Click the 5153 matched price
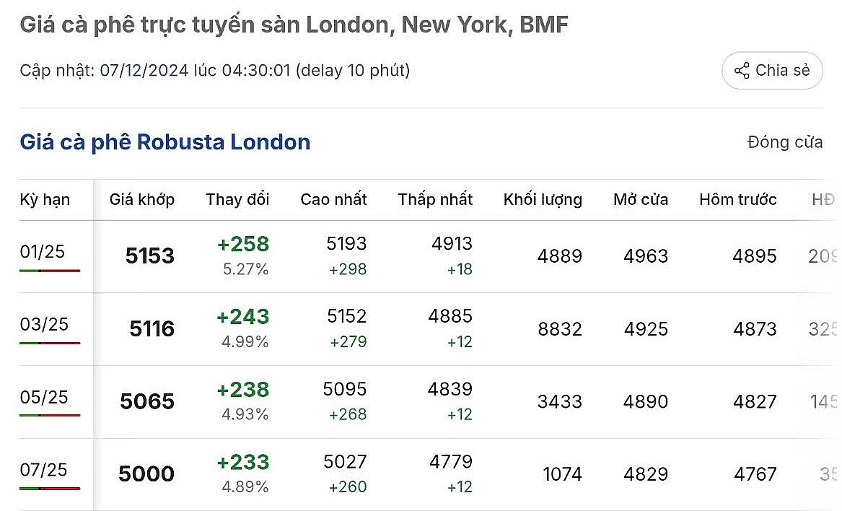 [x=150, y=255]
